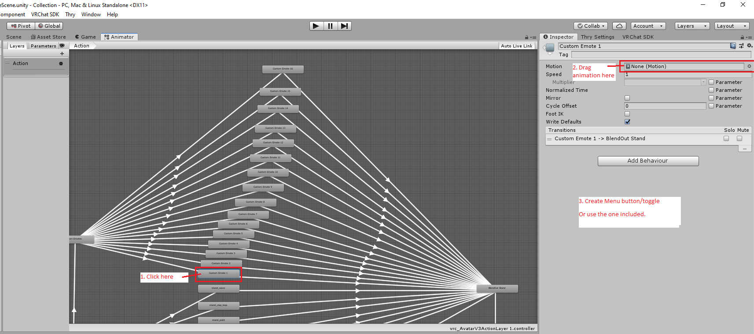This screenshot has height=334, width=754.
Task: Click the eye icon beside Parameters tab
Action: pyautogui.click(x=62, y=46)
